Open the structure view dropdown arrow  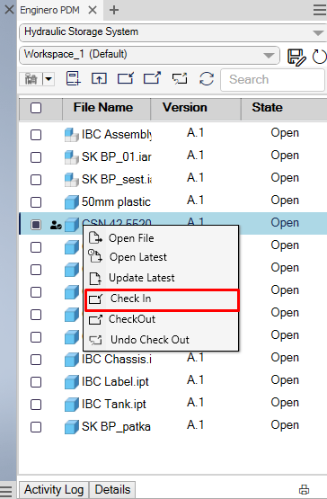[49, 78]
